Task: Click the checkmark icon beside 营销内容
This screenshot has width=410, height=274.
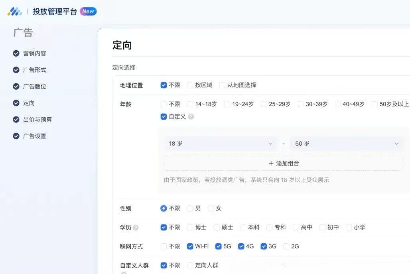Action: 16,53
